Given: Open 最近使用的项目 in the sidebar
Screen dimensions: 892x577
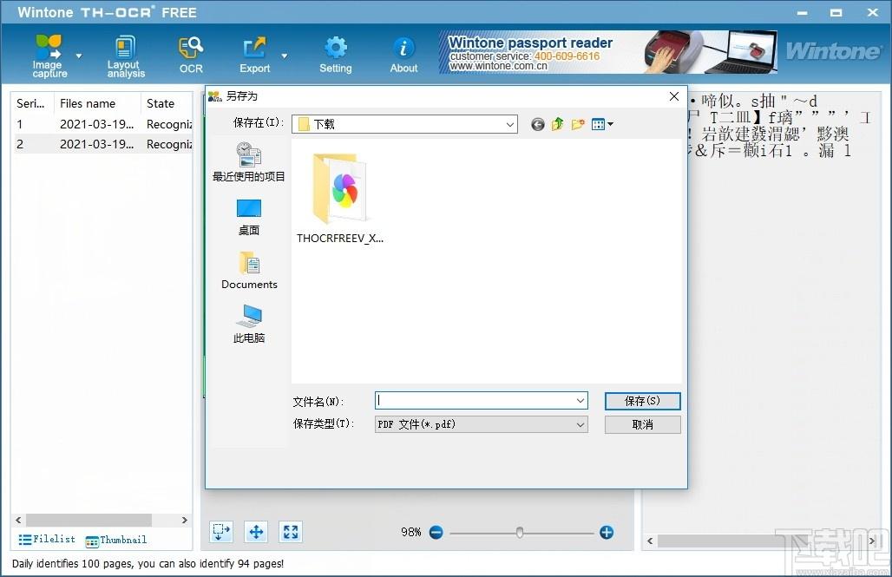Looking at the screenshot, I should (x=249, y=162).
